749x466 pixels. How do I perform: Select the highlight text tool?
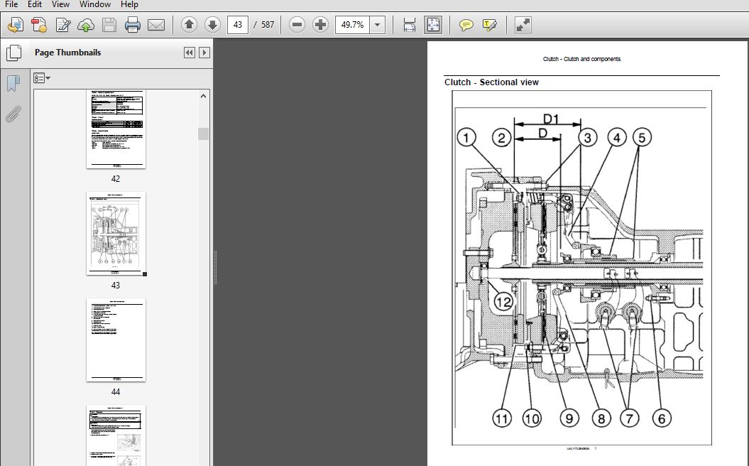490,25
